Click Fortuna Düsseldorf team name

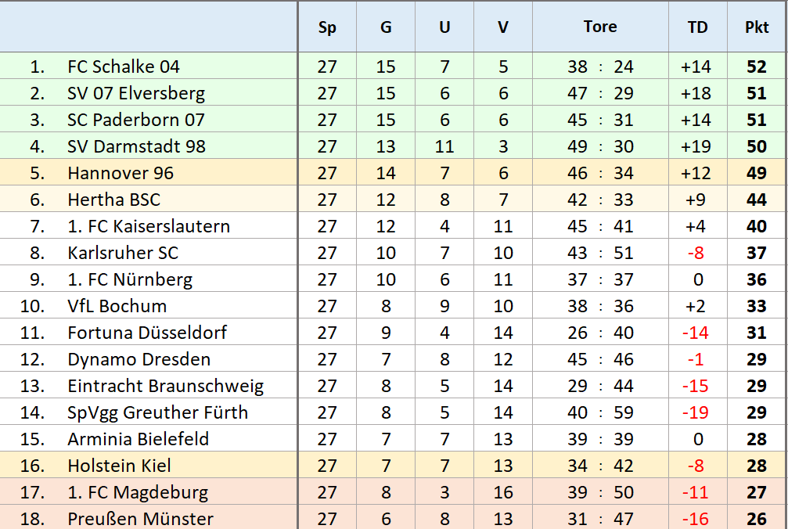click(147, 333)
